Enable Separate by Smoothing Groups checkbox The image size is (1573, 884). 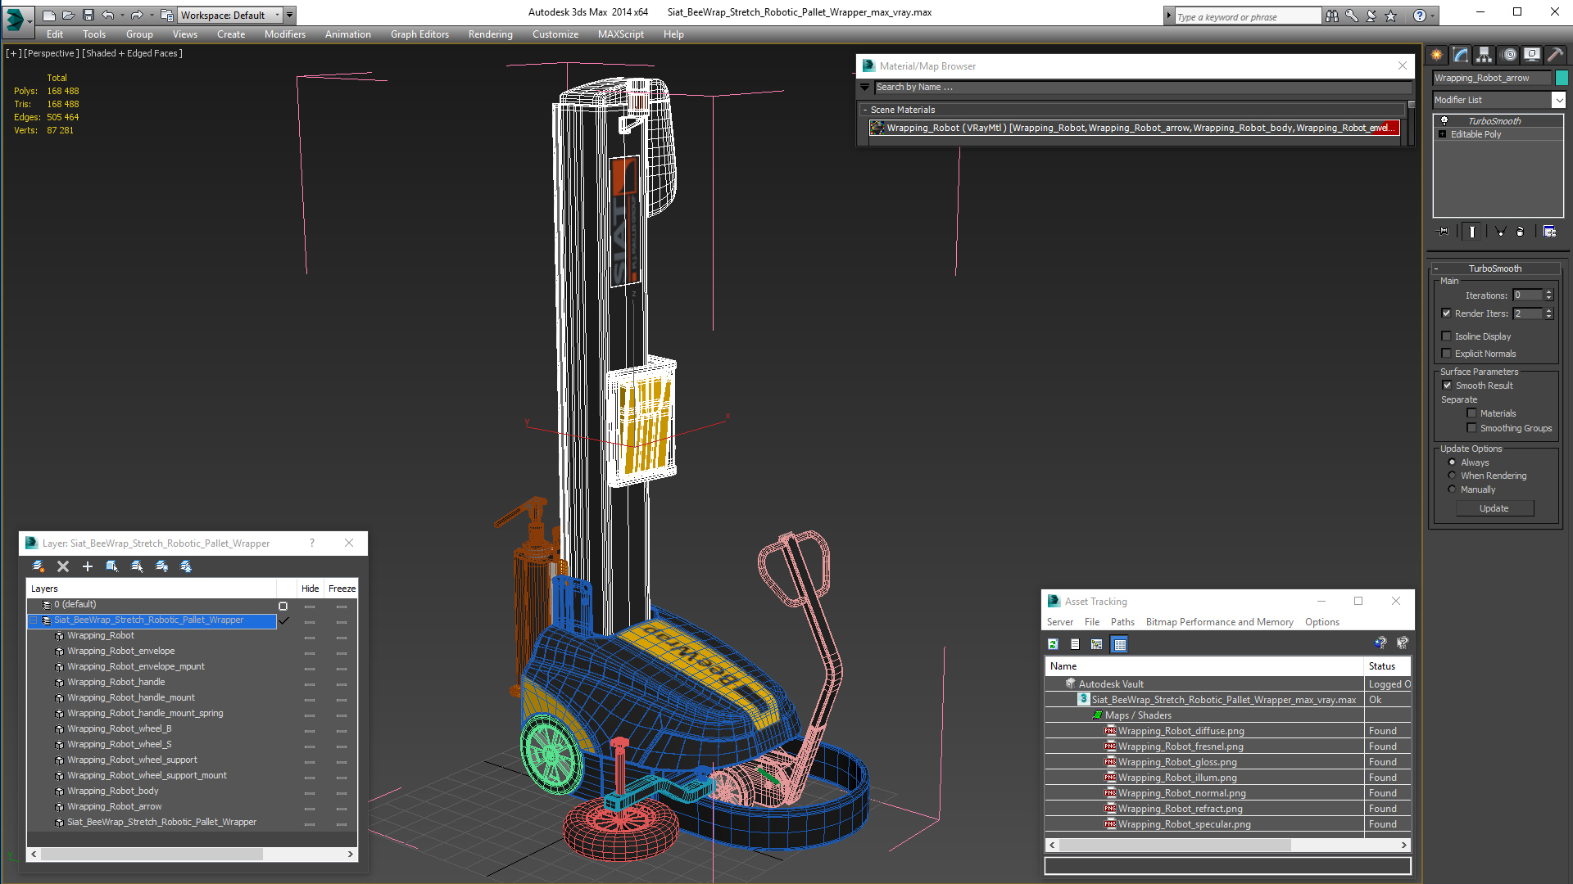point(1471,428)
